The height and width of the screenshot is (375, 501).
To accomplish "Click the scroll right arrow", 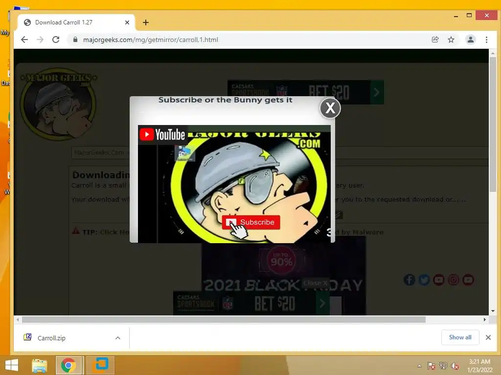I will (485, 319).
